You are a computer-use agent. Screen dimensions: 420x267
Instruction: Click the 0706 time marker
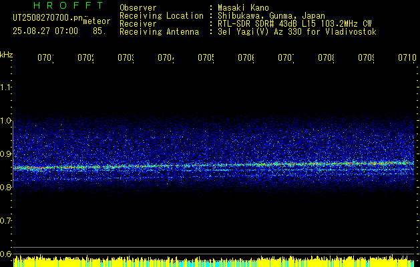pyautogui.click(x=246, y=57)
